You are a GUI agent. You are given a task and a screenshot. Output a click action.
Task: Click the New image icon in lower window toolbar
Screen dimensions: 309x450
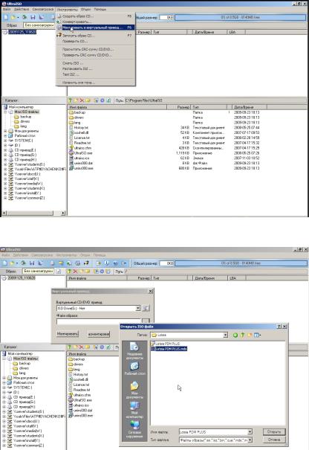5,263
